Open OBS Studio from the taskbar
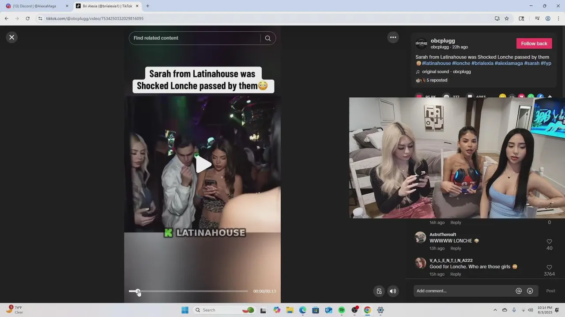Screen dimensions: 565x317 tap(354, 310)
